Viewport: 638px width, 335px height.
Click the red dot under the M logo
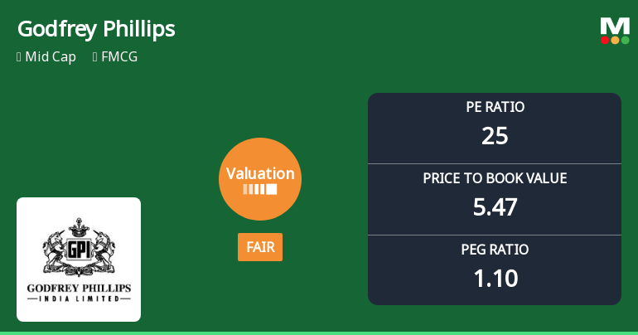(606, 40)
